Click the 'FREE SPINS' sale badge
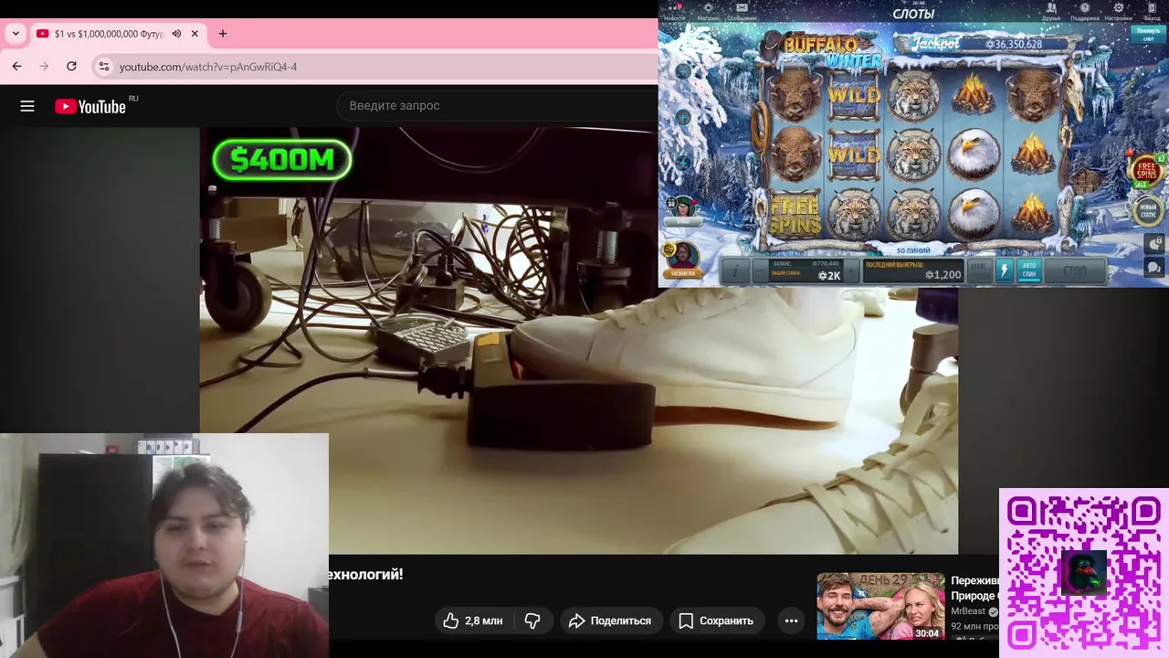This screenshot has width=1169, height=658. point(1145,171)
